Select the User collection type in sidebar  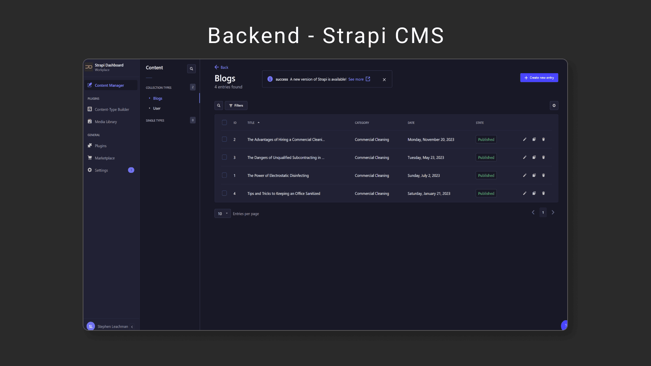point(157,108)
